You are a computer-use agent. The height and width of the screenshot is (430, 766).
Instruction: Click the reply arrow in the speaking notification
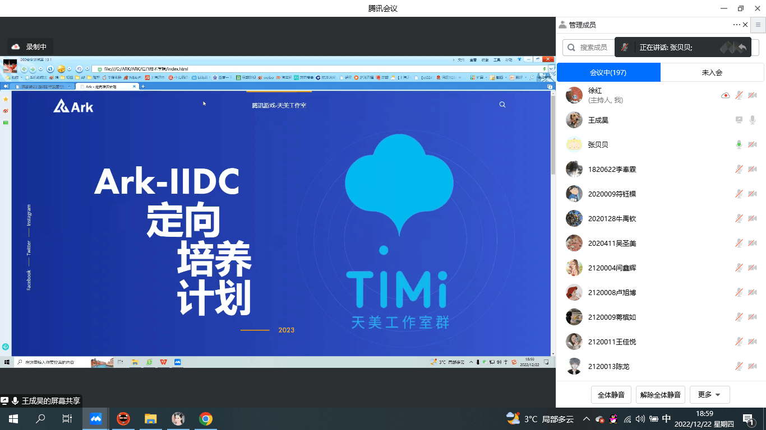(742, 48)
